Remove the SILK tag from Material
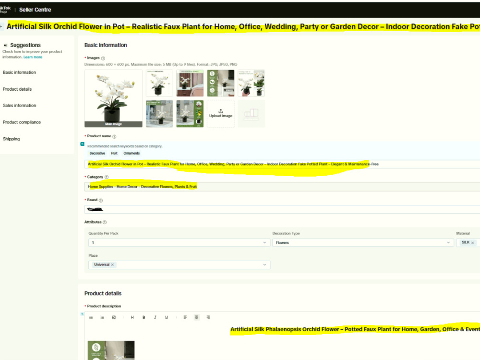This screenshot has width=480, height=360. pyautogui.click(x=473, y=243)
